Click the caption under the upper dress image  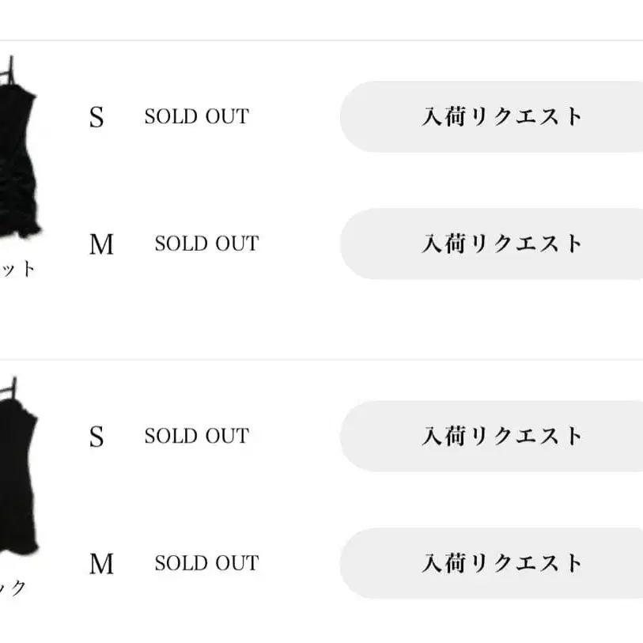coord(17,269)
